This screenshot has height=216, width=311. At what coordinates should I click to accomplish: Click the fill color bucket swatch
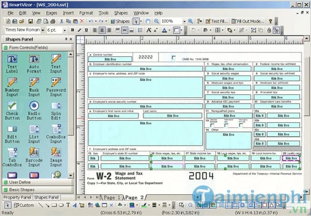120,205
